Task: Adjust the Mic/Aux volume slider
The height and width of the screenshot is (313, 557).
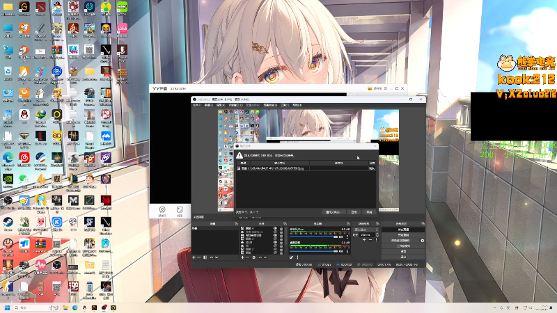Action: coord(314,237)
